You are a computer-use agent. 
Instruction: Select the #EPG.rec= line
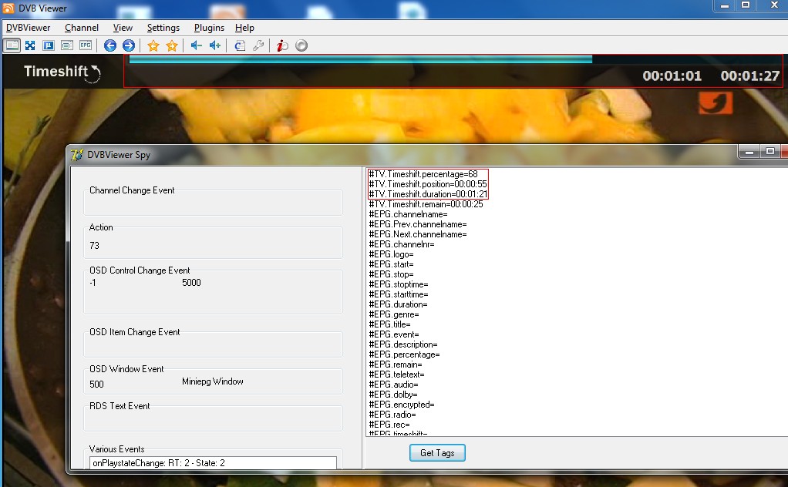click(x=389, y=425)
